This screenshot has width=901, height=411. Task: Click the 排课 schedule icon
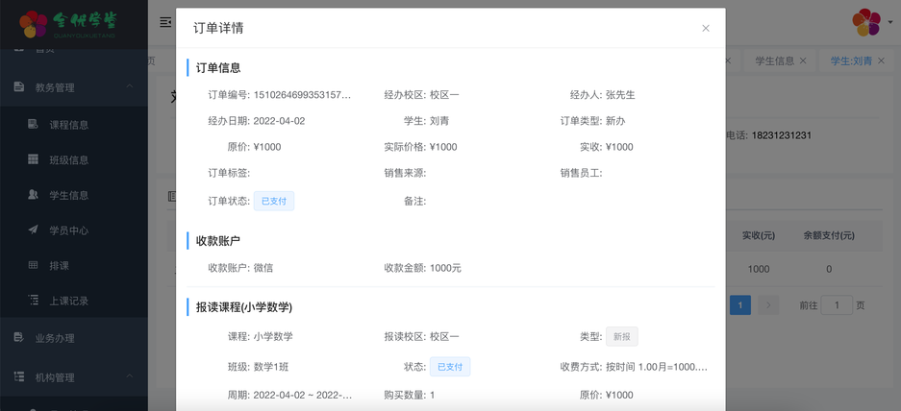(x=33, y=265)
